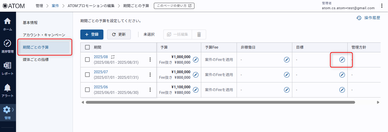The width and height of the screenshot is (388, 132).
Task: Click the horizontal scrollbar below the table
Action: tap(220, 102)
